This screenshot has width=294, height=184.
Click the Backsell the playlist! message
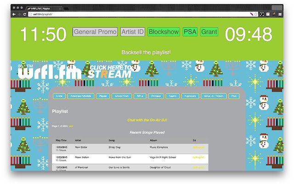pos(146,52)
